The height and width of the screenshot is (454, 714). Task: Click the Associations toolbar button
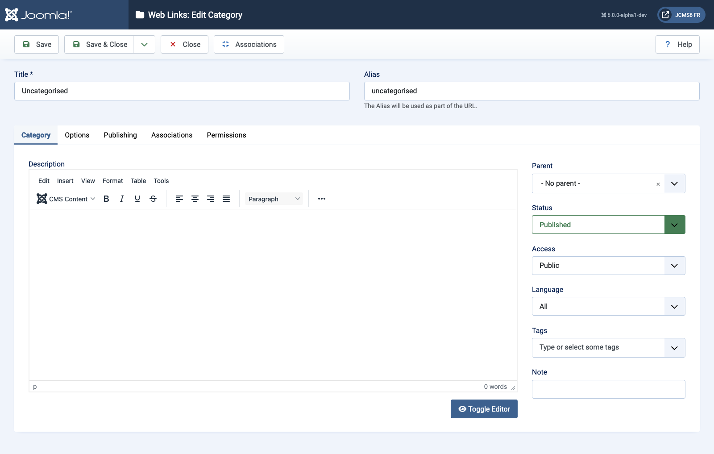click(249, 45)
